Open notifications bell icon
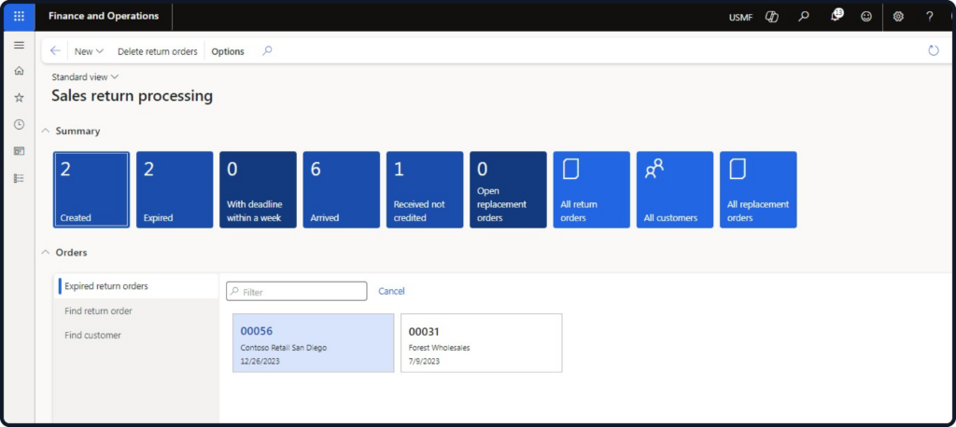 tap(836, 16)
